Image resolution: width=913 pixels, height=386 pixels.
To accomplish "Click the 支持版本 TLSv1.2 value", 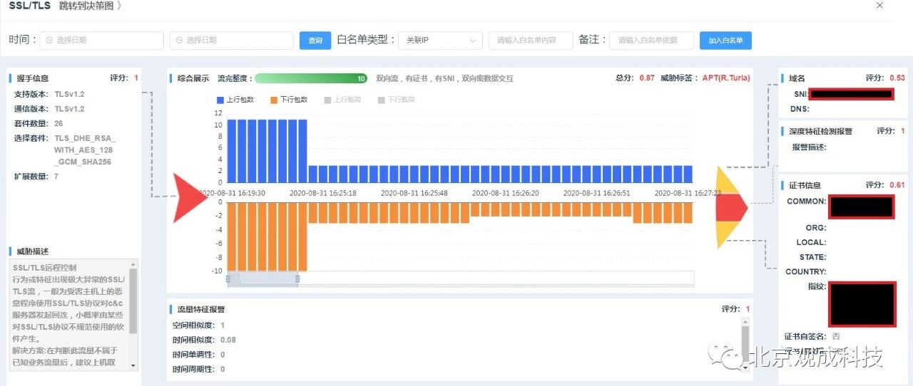I will pos(69,94).
